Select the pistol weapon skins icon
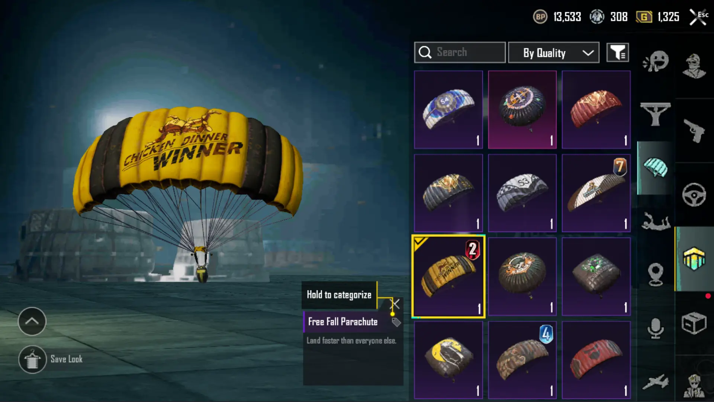714x402 pixels. pyautogui.click(x=694, y=131)
